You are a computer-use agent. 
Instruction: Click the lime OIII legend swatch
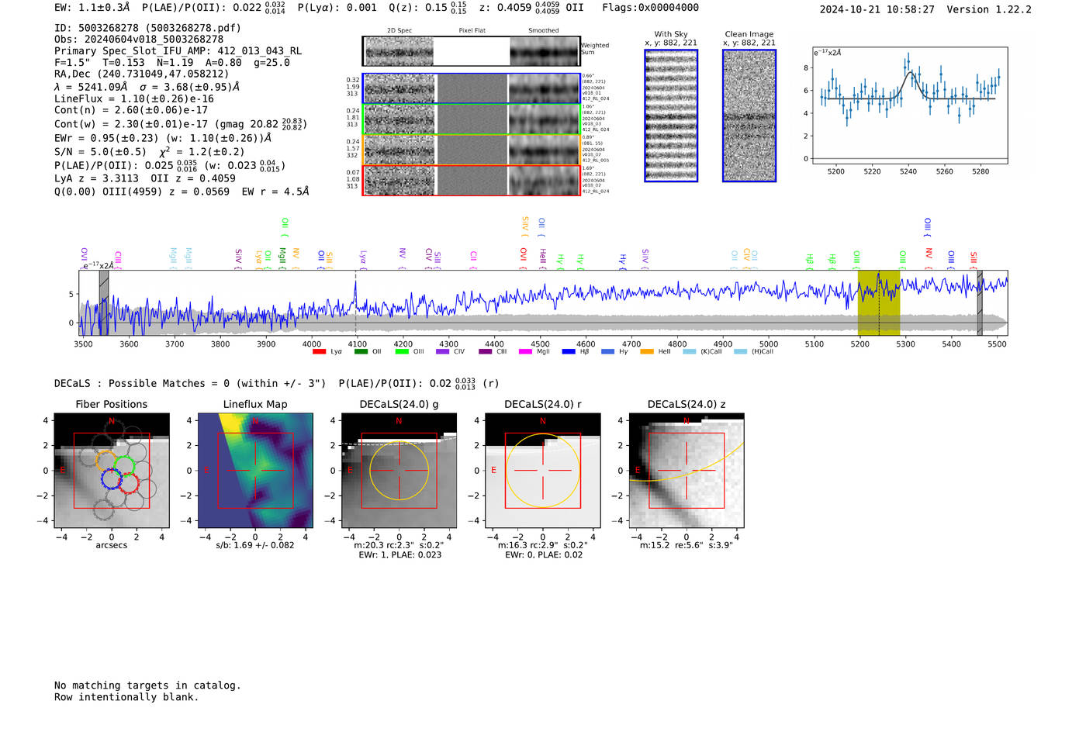[402, 352]
